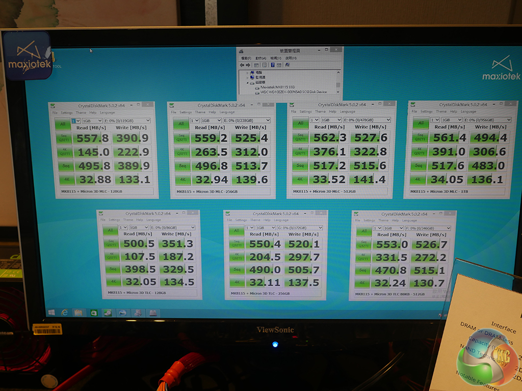
Task: Open drive dropdown G: 0% (0/172GiB)
Action: click(x=300, y=228)
